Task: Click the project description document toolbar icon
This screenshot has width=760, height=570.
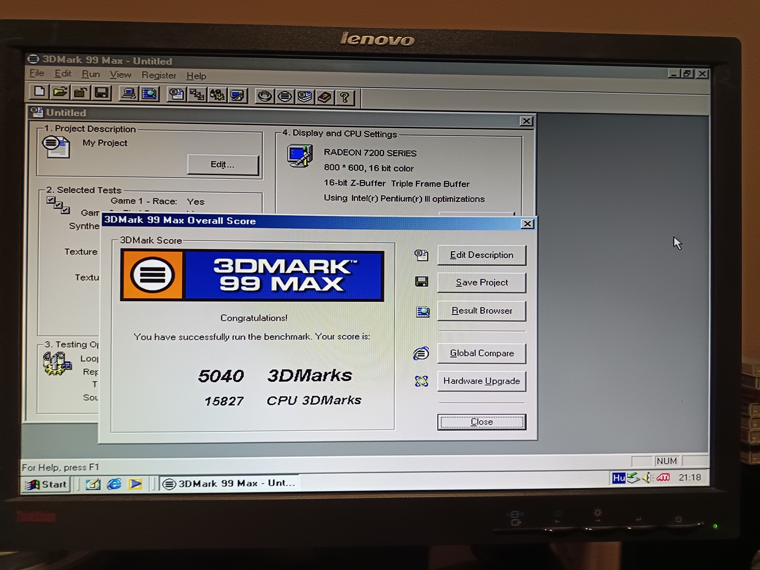Action: pyautogui.click(x=176, y=95)
